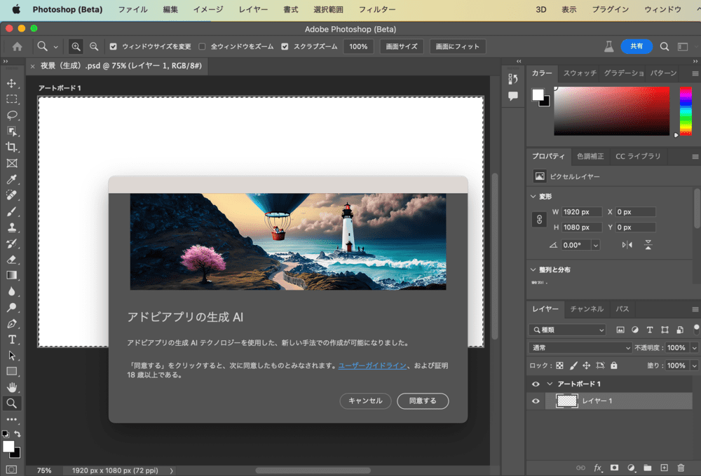This screenshot has height=476, width=701.
Task: Switch to the チャンネル tab
Action: [x=587, y=309]
